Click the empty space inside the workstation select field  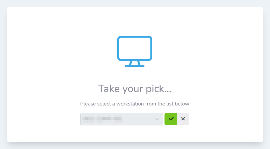click(136, 119)
